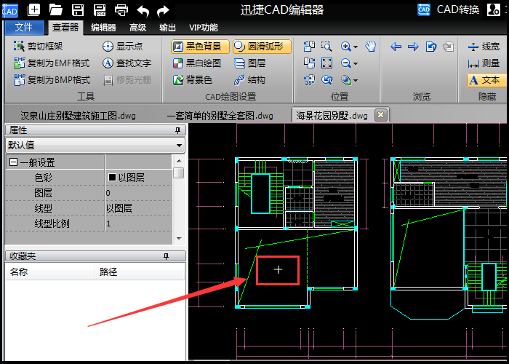Screen dimensions: 509x364
Task: Switch to the 输出 ribbon tab
Action: click(167, 28)
